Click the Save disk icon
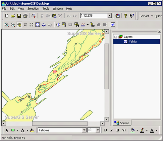Viewport: 163px width, 141px height. 19,16
